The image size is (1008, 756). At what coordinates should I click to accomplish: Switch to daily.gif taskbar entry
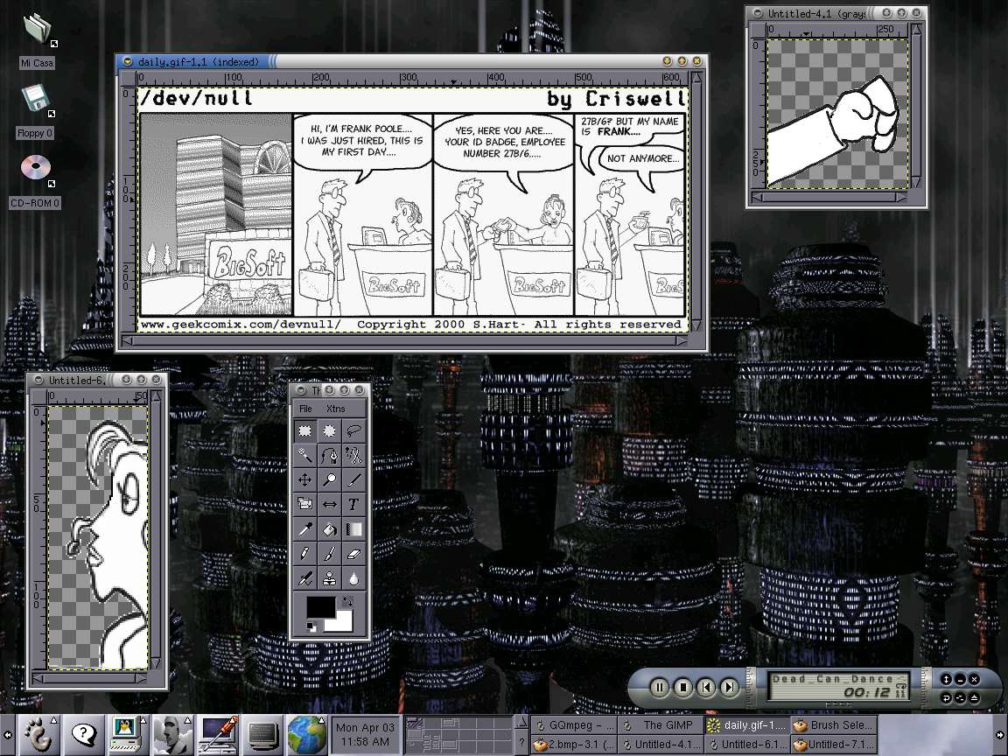747,725
